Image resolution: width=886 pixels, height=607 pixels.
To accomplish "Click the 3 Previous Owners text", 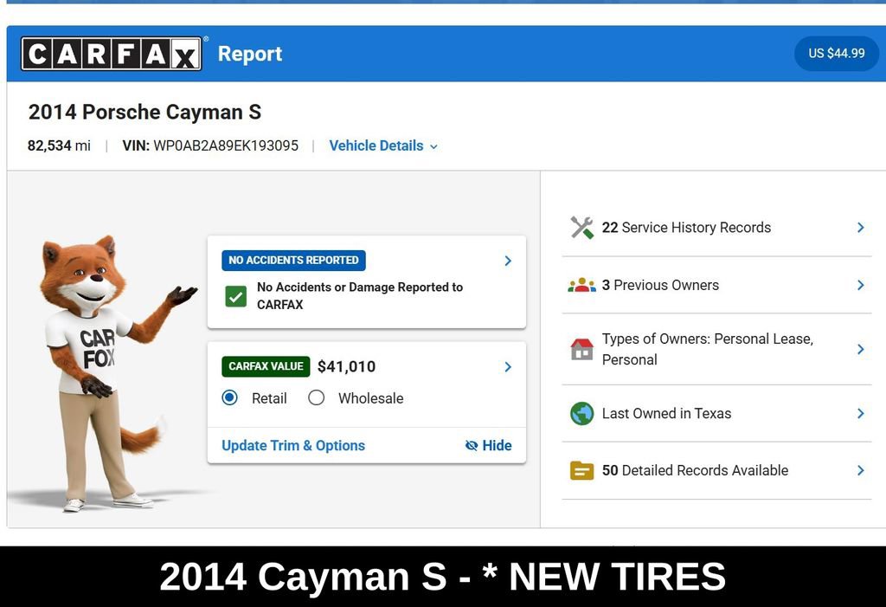I will pyautogui.click(x=660, y=285).
